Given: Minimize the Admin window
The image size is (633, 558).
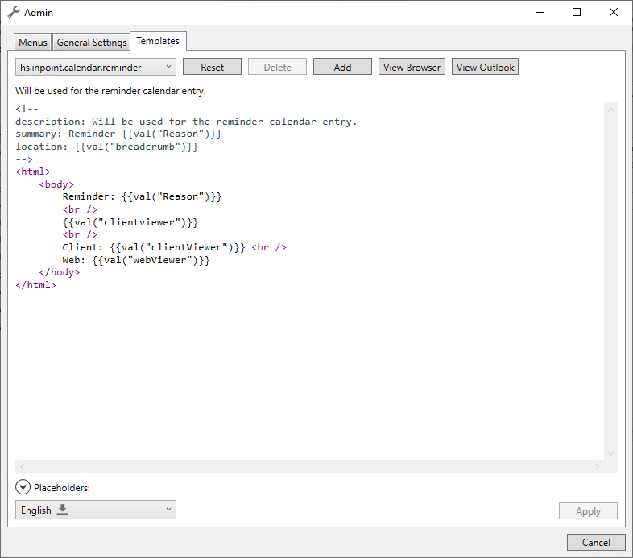Looking at the screenshot, I should (540, 12).
